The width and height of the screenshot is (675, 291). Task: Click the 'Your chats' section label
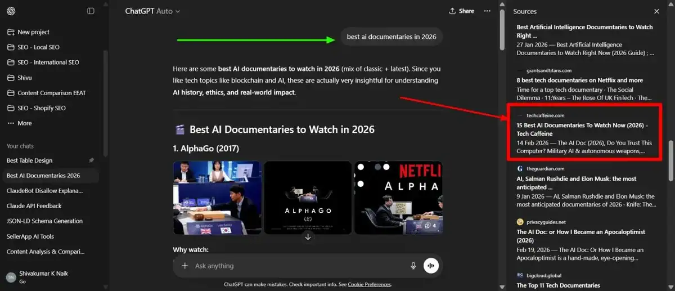[20, 146]
